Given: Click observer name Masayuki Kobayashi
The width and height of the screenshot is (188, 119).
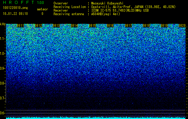Looking at the screenshot, I should pyautogui.click(x=107, y=3).
